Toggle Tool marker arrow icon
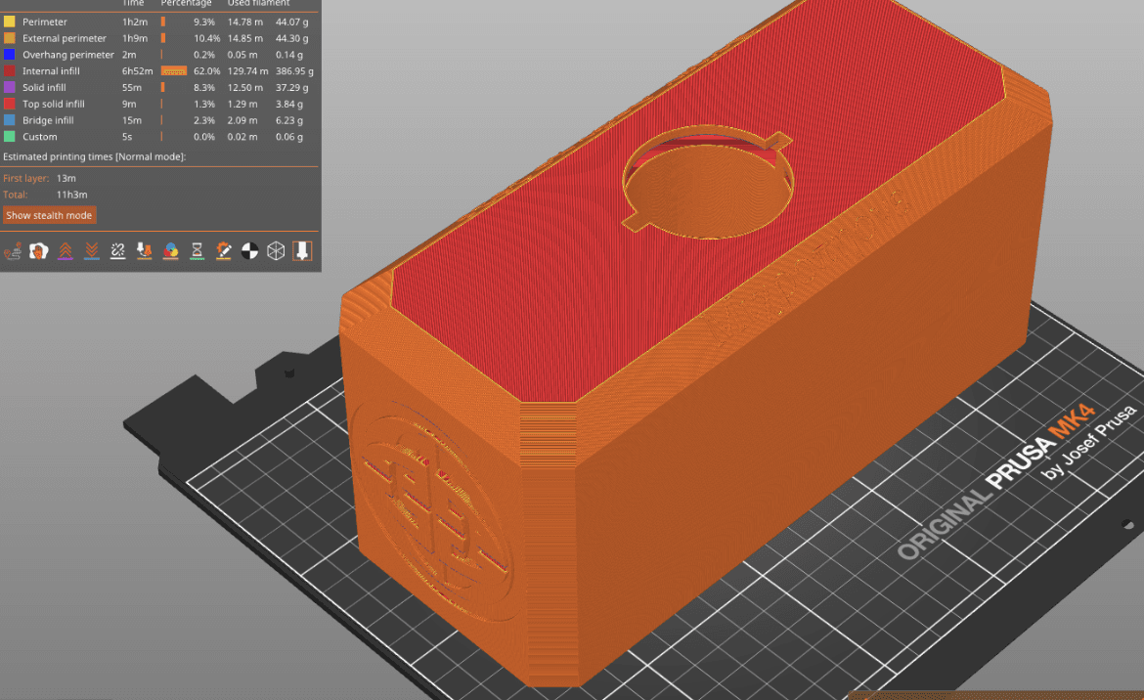Image resolution: width=1144 pixels, height=700 pixels. pos(302,251)
